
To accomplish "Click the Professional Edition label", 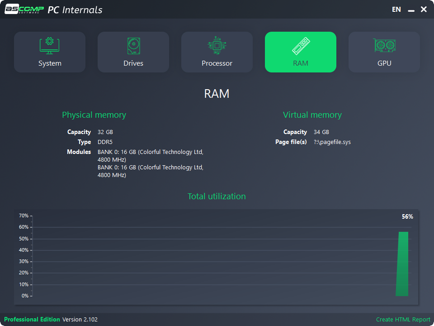I will pos(32,319).
